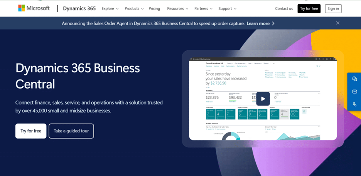Click the $93,422 figure in preview
Viewport: 361px width, 176px height.
235,97
